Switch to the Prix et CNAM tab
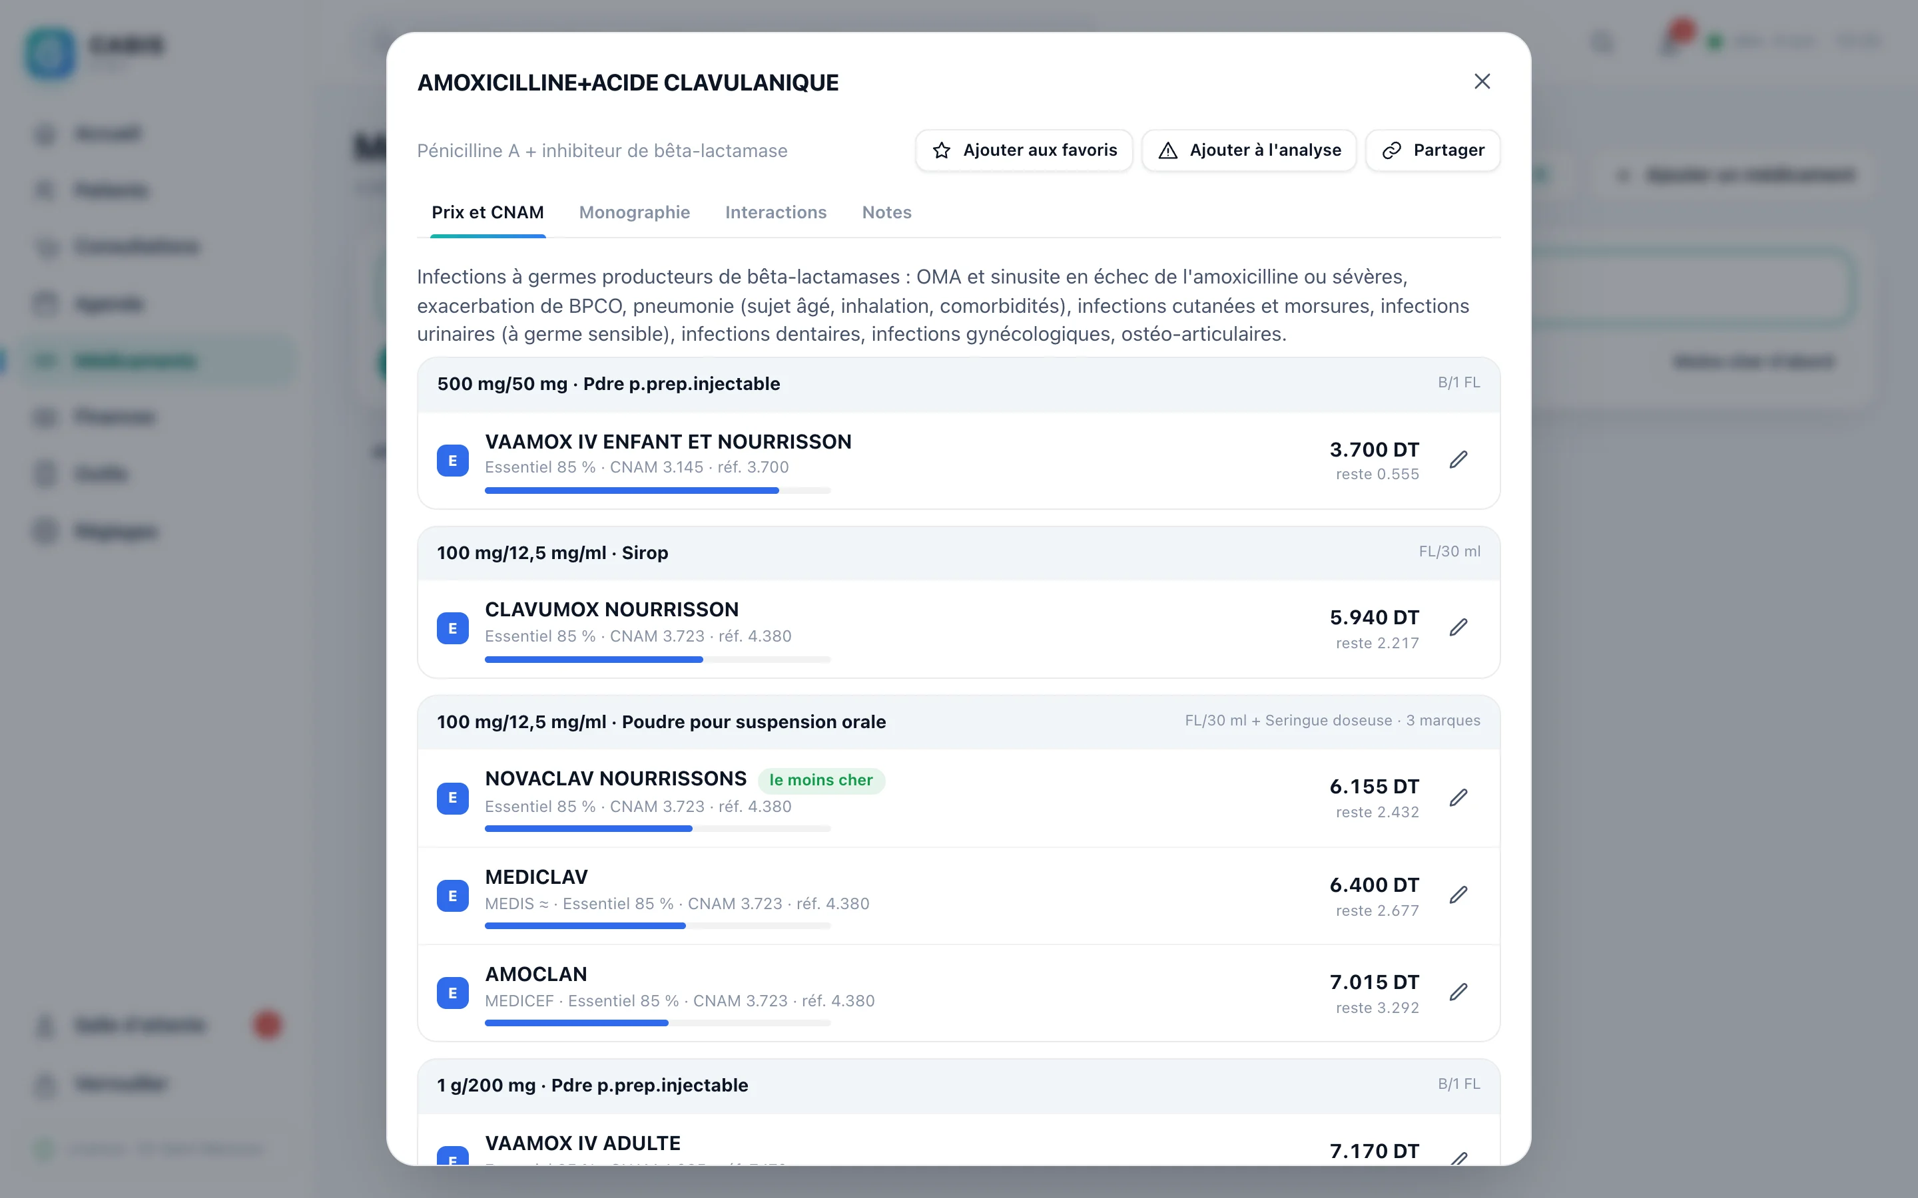Image resolution: width=1918 pixels, height=1198 pixels. click(x=487, y=212)
